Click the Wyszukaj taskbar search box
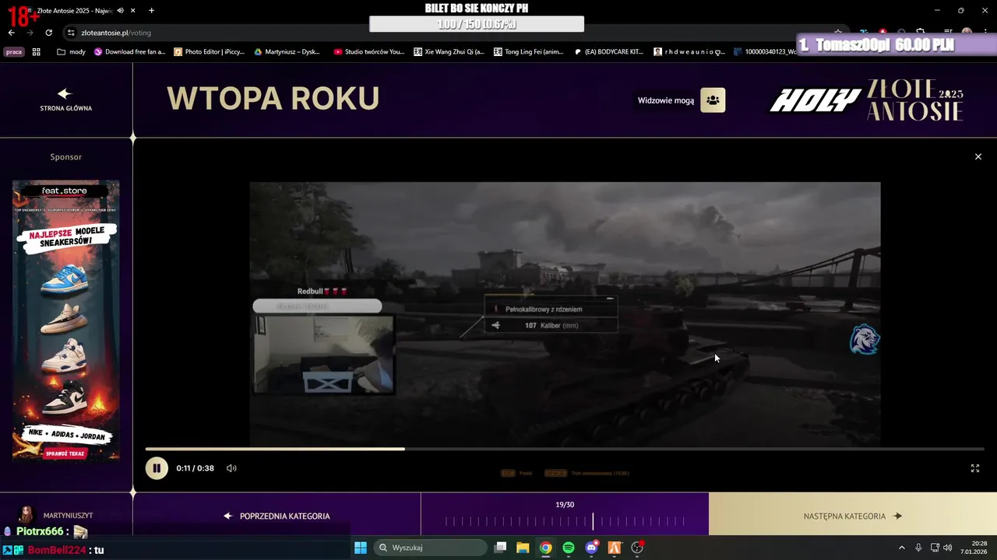Image resolution: width=997 pixels, height=560 pixels. [430, 548]
